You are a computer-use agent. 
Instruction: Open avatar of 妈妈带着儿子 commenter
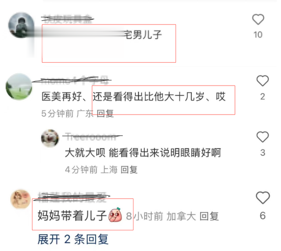tap(21, 199)
